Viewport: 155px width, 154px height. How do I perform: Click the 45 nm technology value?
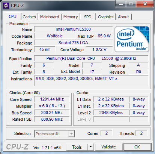tap(45, 49)
